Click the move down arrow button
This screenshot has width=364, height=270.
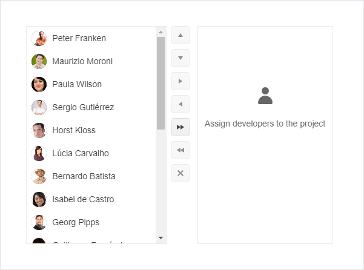point(180,58)
